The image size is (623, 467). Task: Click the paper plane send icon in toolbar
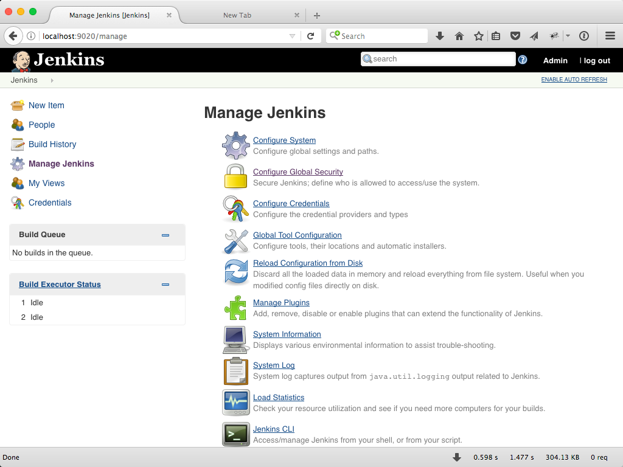tap(534, 36)
